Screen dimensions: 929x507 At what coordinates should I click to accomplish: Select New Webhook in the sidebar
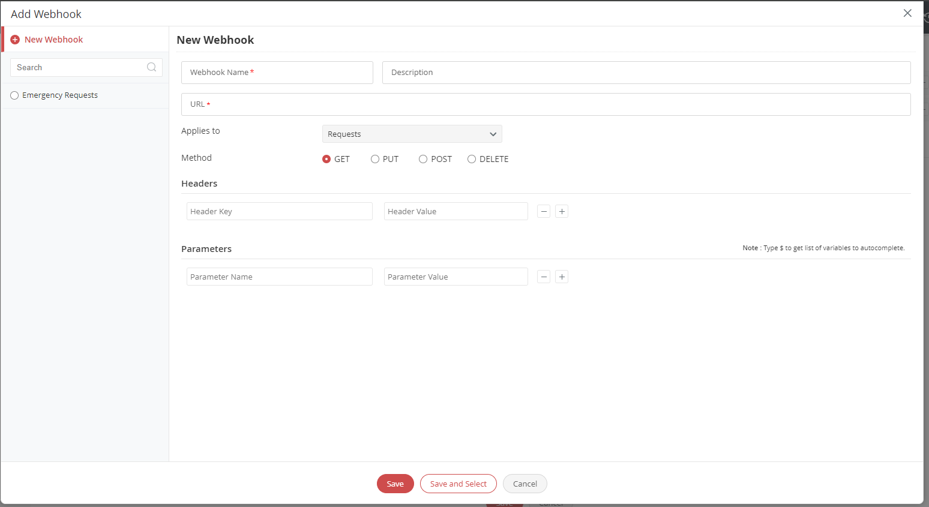(53, 39)
